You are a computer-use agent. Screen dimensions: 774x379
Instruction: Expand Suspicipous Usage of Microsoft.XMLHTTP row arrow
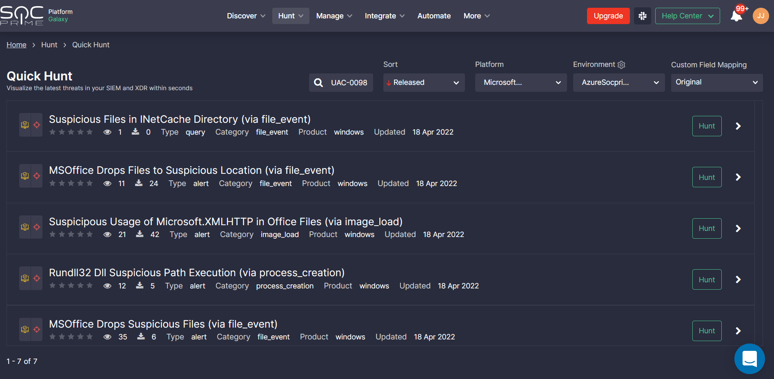[738, 228]
